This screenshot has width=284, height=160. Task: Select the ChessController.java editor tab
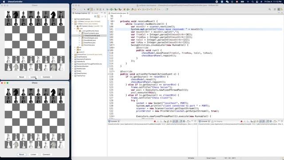coord(118,13)
